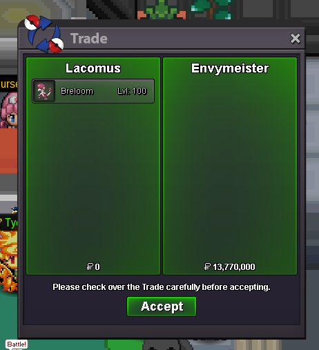
Task: Click the Battle! speech bubble
Action: coord(17,344)
